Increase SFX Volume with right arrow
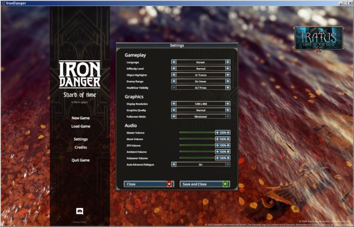Screen dimensions: 354x227 tap(228, 145)
